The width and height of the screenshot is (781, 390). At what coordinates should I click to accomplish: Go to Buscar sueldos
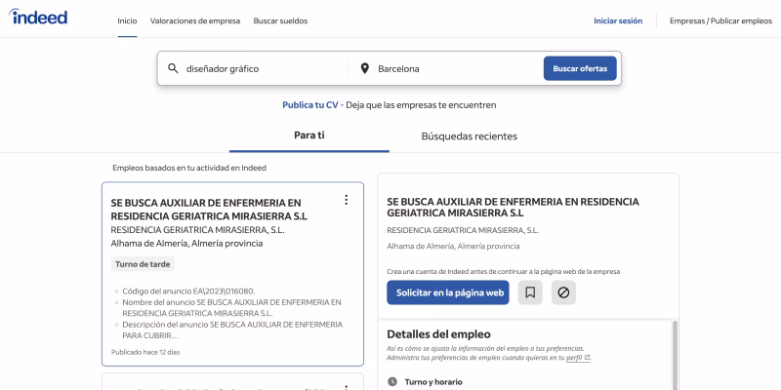tap(280, 20)
